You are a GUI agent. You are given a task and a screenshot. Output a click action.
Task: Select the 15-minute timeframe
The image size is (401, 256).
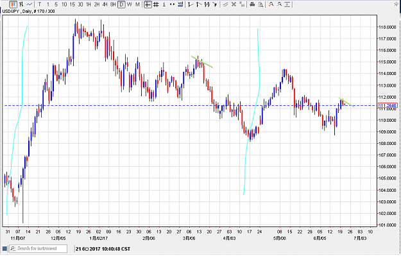[x=73, y=4]
